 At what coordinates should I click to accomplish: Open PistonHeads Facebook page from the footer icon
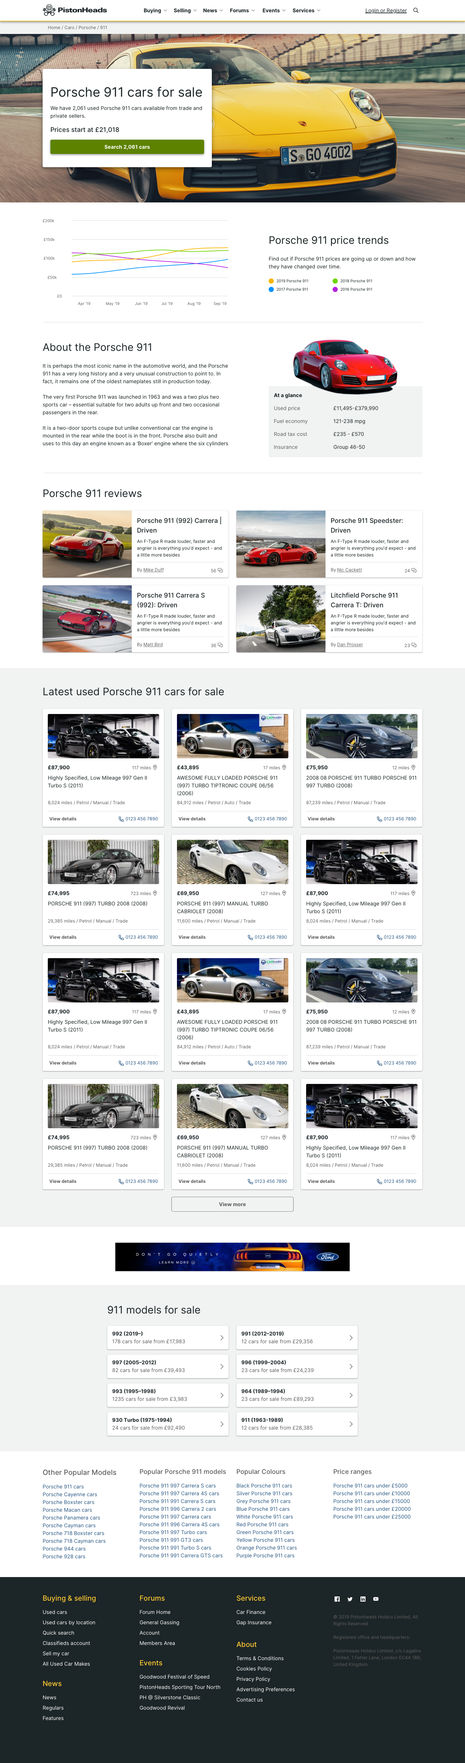336,1599
